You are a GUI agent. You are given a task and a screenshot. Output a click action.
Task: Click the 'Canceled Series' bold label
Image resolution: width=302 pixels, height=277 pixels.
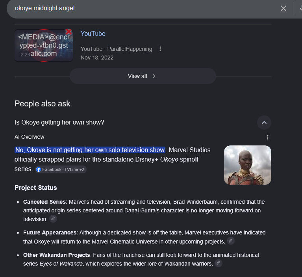[44, 202]
